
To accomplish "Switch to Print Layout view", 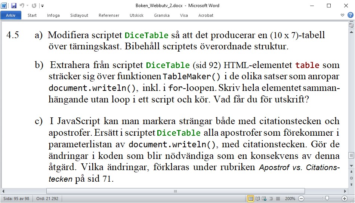I will click(251, 199).
